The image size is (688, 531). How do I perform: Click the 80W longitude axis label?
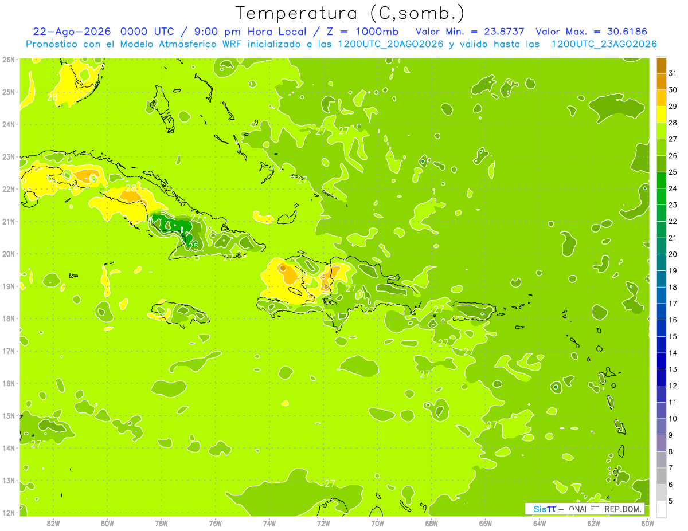coord(107,523)
